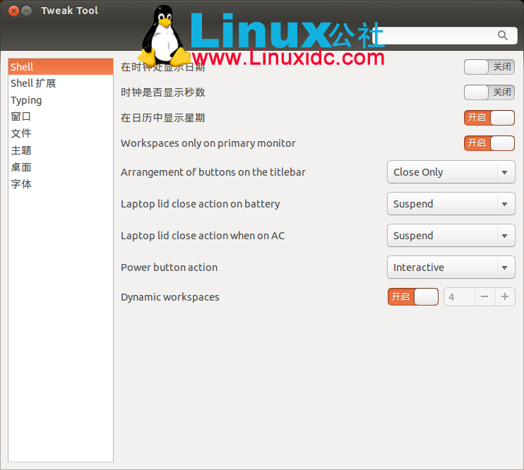Open the 文件 category
524x470 pixels.
click(x=61, y=133)
